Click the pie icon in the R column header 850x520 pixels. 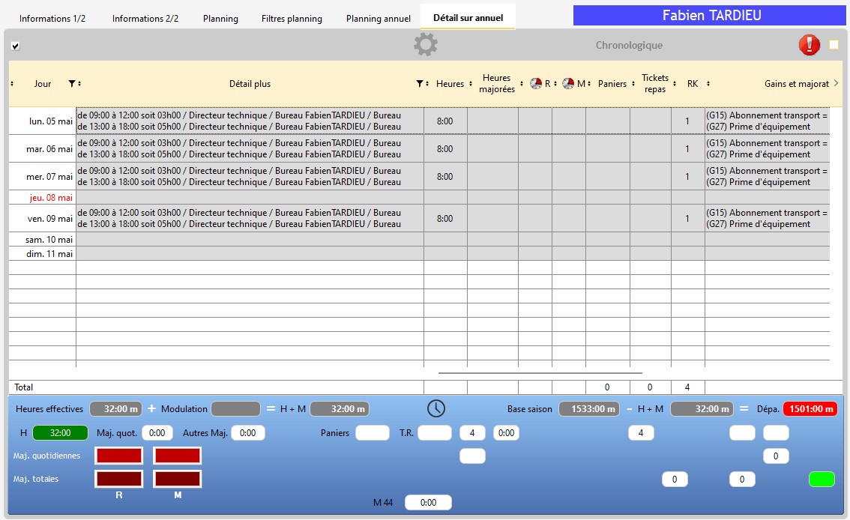(x=536, y=84)
